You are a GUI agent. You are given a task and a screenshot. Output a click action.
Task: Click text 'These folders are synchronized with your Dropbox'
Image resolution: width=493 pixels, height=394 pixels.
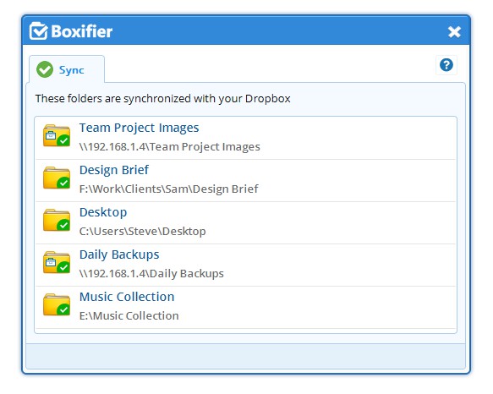tap(163, 99)
